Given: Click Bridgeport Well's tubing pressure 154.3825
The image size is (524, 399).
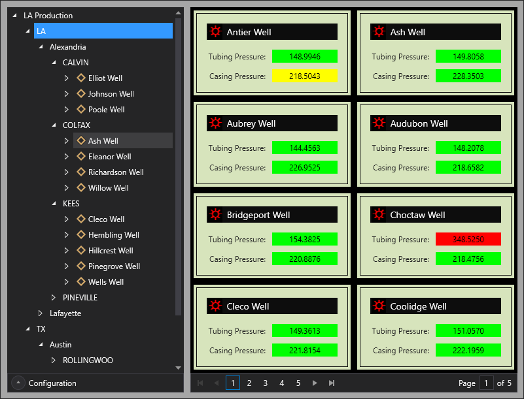Looking at the screenshot, I should (x=304, y=239).
